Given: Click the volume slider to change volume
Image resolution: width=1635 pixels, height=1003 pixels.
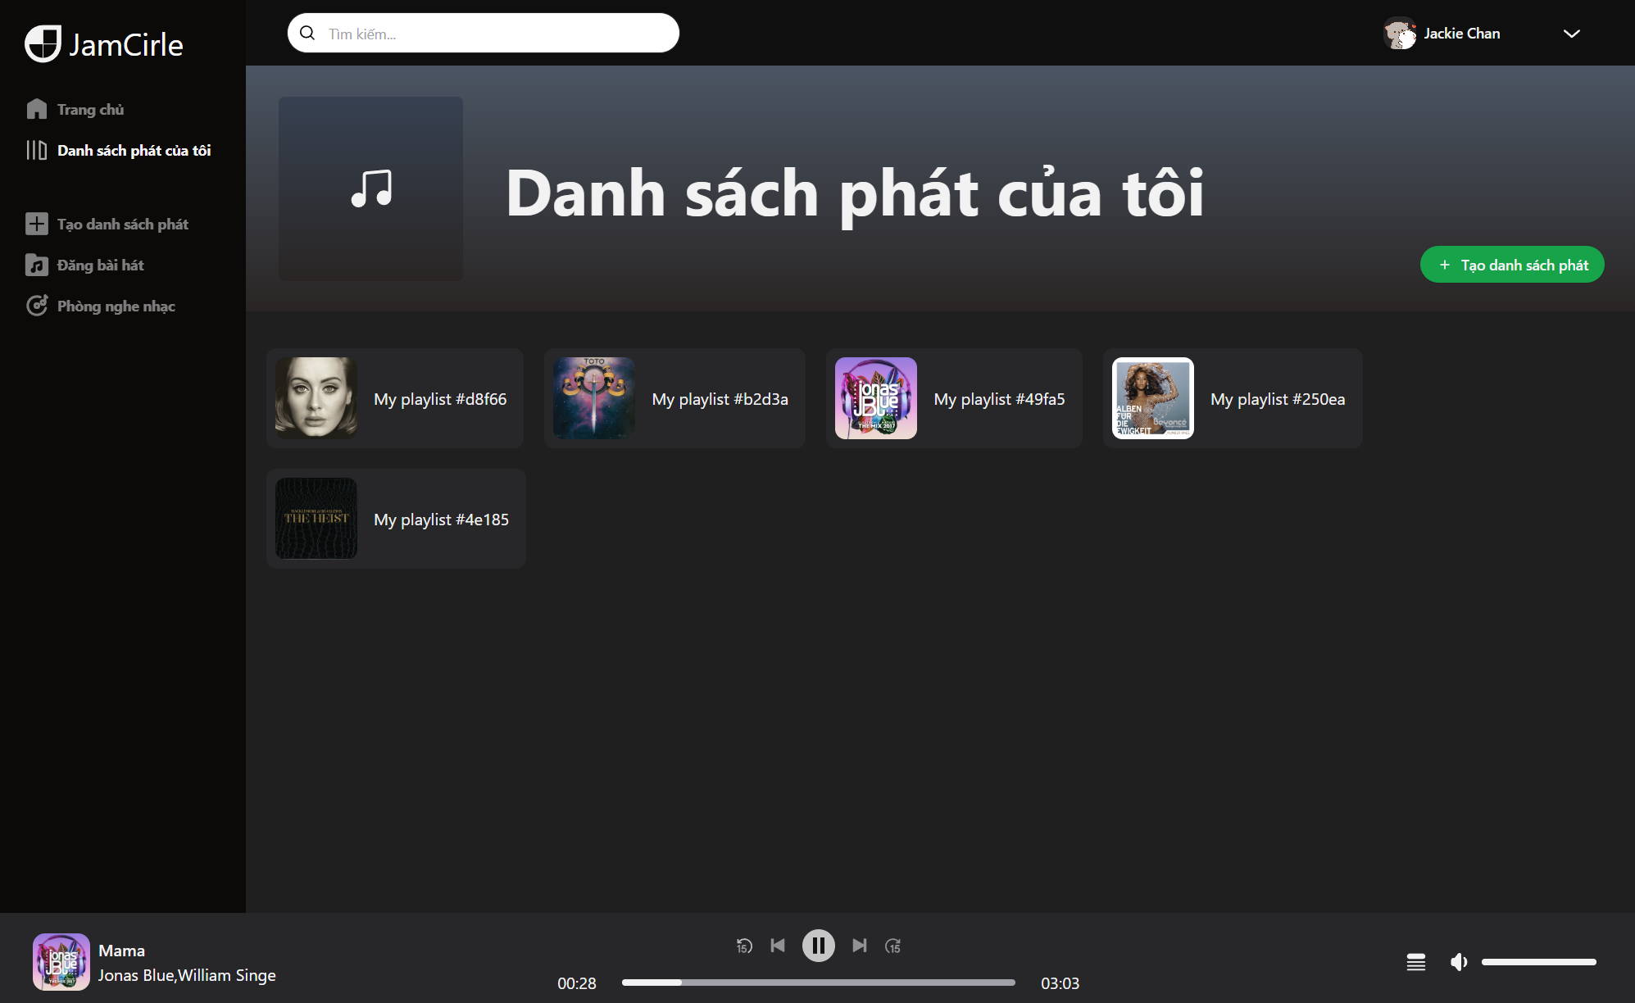Looking at the screenshot, I should click(x=1539, y=962).
